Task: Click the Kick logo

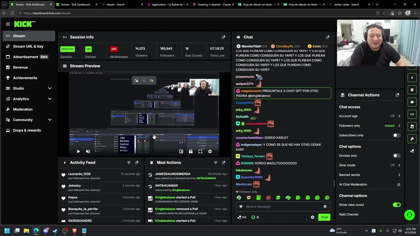Action: point(25,24)
